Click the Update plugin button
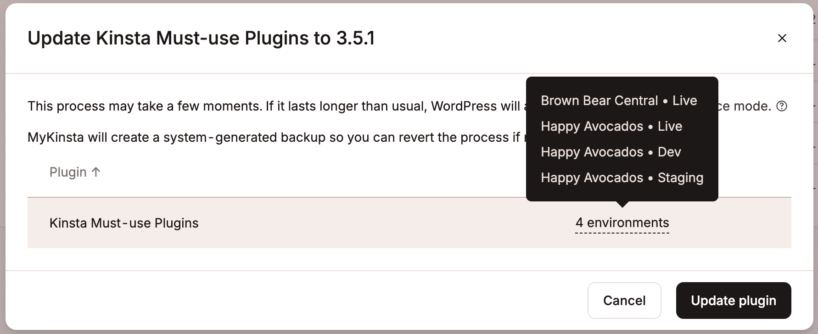 tap(734, 301)
